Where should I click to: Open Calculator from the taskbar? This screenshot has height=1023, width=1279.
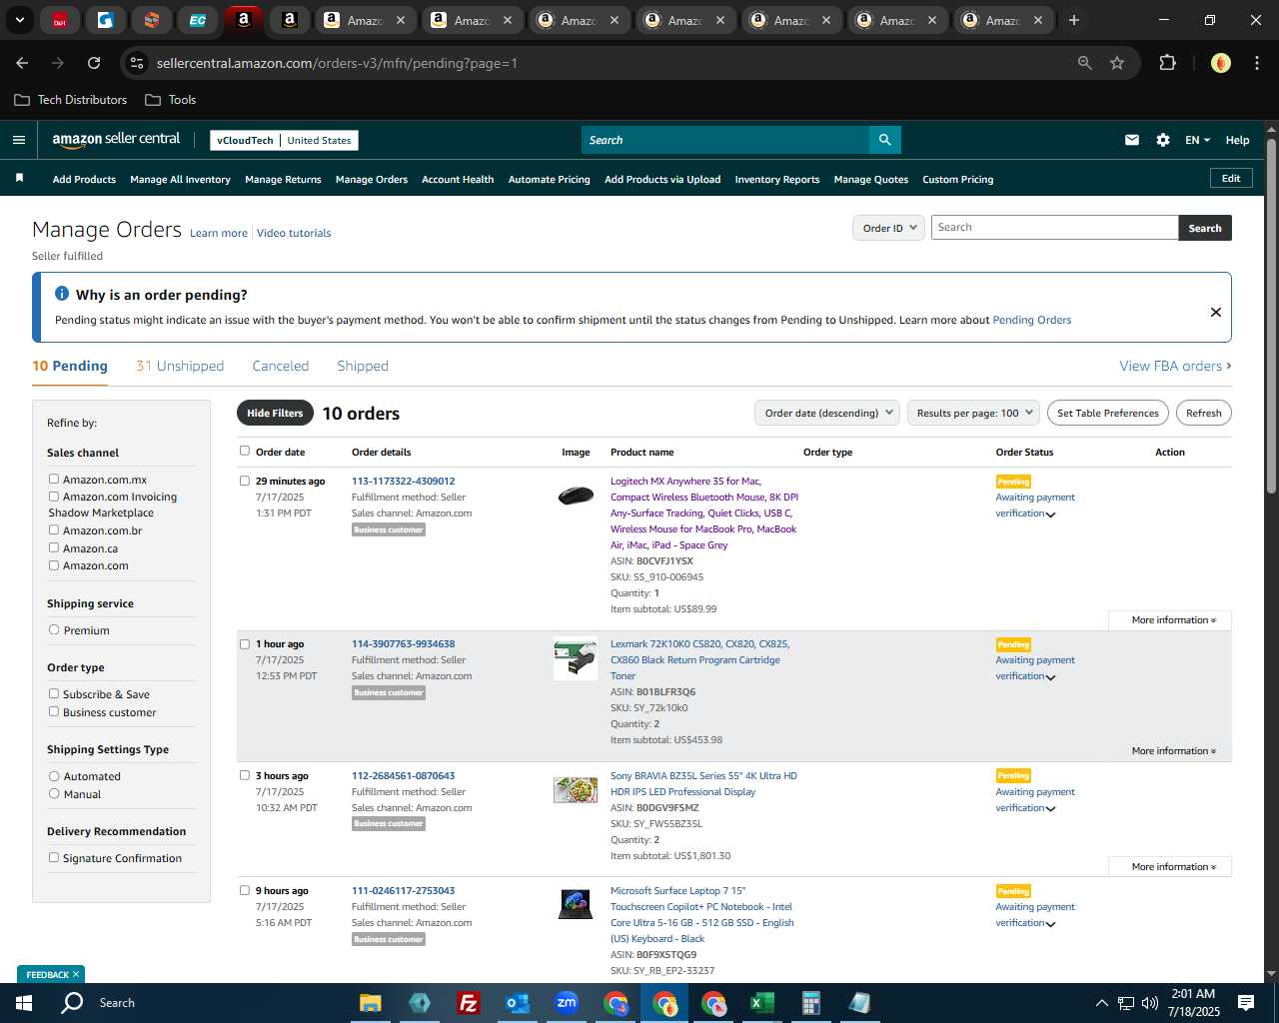pyautogui.click(x=810, y=1003)
